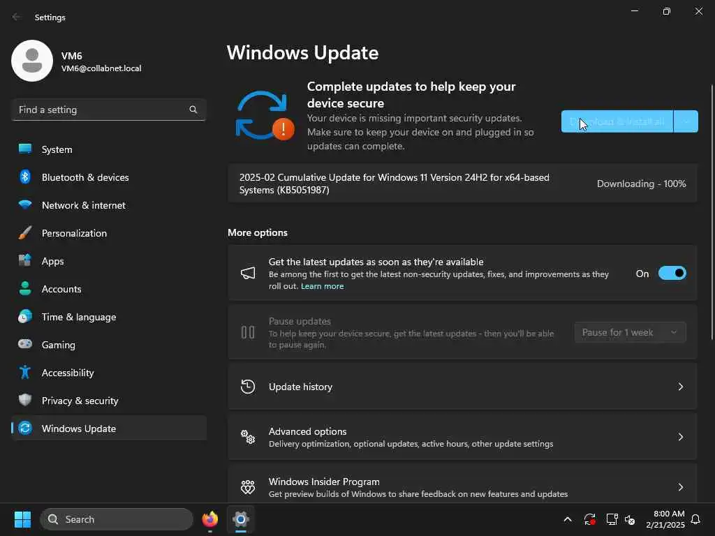Image resolution: width=715 pixels, height=536 pixels.
Task: Launch Firefox from the taskbar
Action: (209, 519)
